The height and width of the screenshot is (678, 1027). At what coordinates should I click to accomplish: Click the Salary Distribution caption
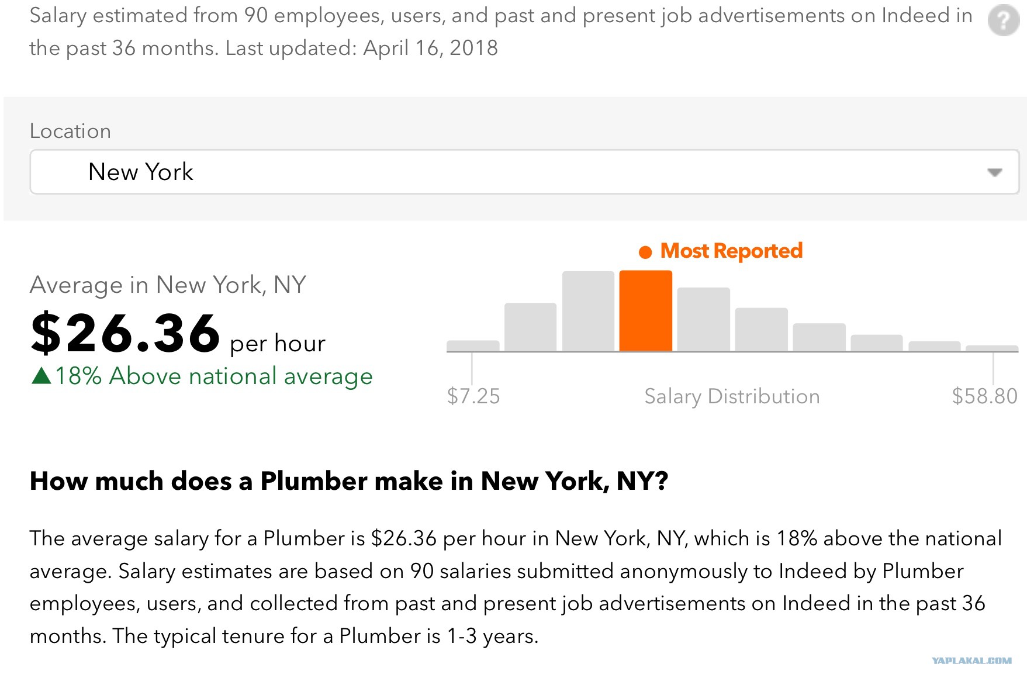pyautogui.click(x=732, y=397)
